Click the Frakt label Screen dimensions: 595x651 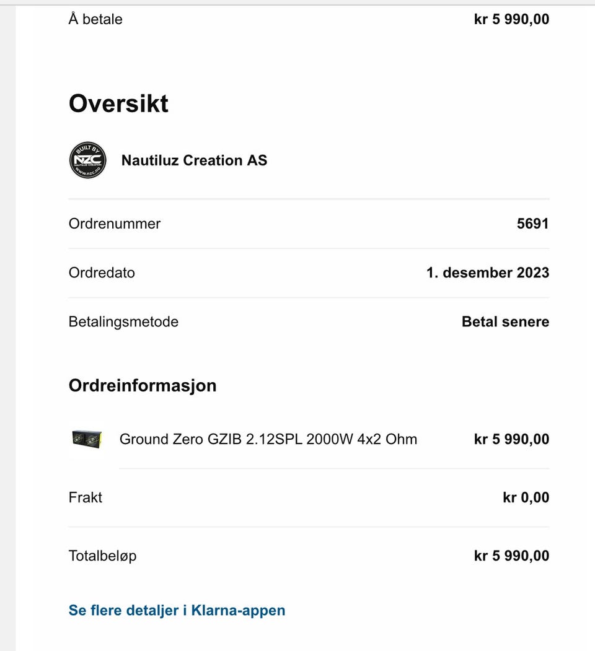(x=86, y=497)
